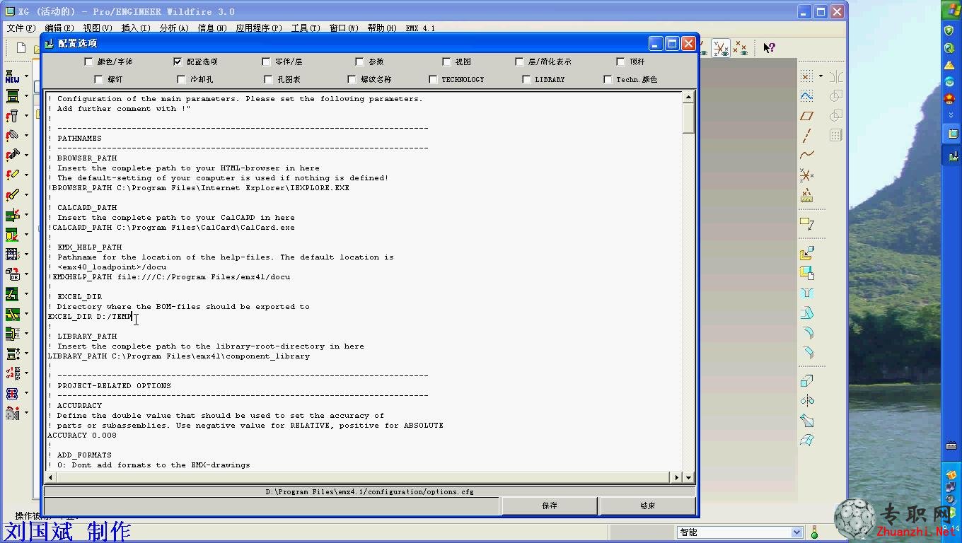Image resolution: width=962 pixels, height=543 pixels.
Task: Click the EMX mold base assembly icon
Action: pyautogui.click(x=12, y=96)
